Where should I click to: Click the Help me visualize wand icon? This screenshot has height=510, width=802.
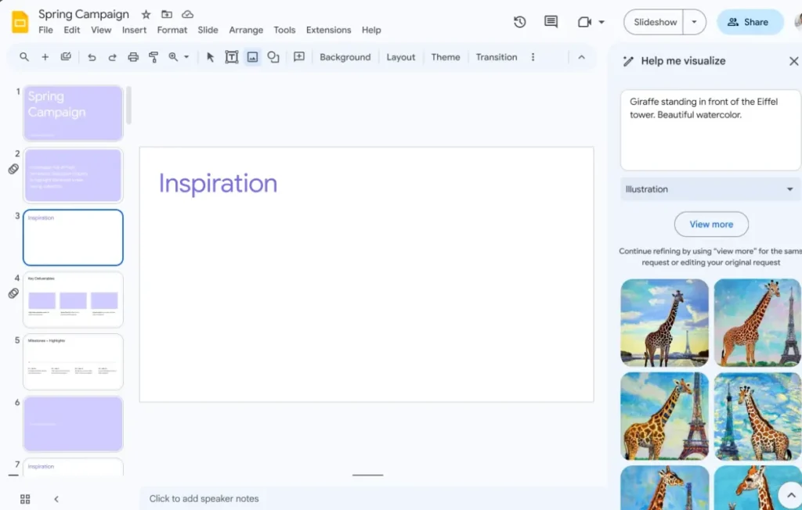[628, 61]
